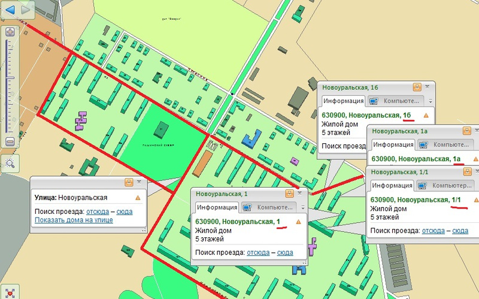Open Компьюте... tab in Новоуральская, 1а popup
The width and height of the screenshot is (479, 299).
pos(445,144)
